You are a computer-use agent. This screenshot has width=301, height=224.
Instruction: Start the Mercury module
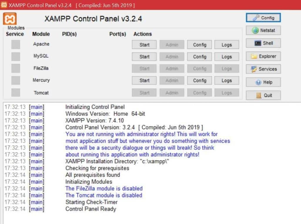[x=144, y=80]
